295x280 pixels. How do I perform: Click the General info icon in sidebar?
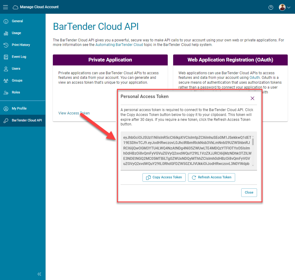pyautogui.click(x=6, y=21)
